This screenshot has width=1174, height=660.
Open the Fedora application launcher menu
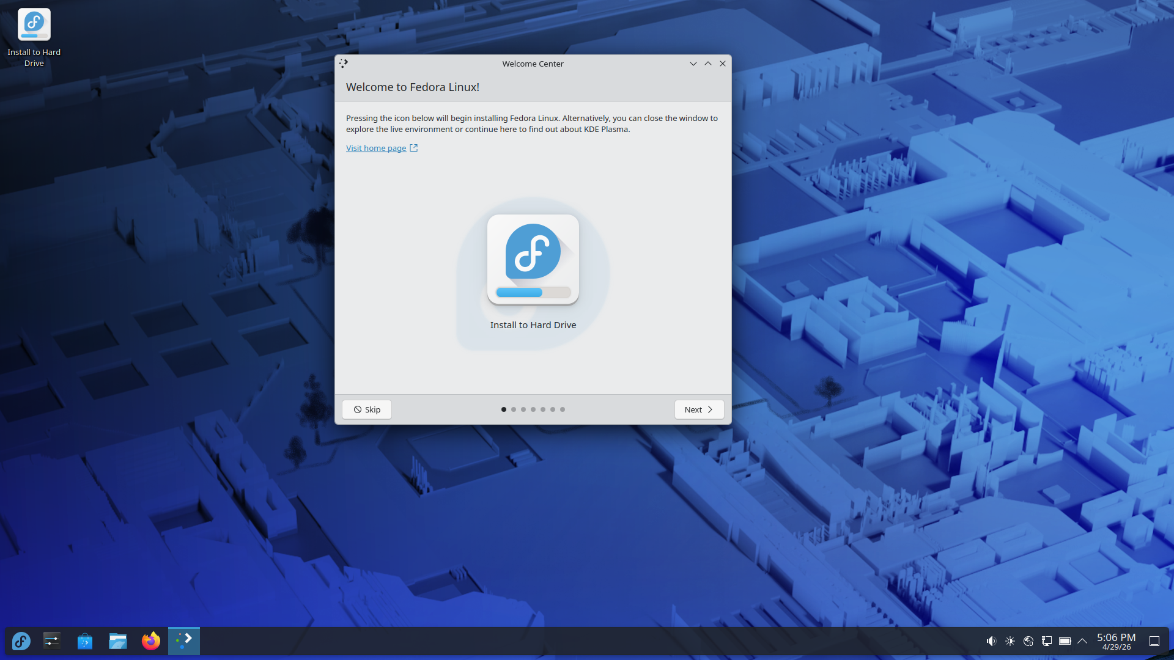[x=21, y=641]
